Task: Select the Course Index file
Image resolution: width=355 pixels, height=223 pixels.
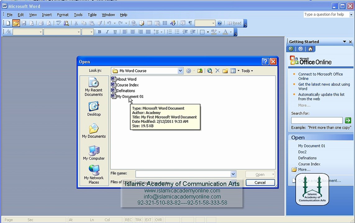Action: [x=125, y=85]
